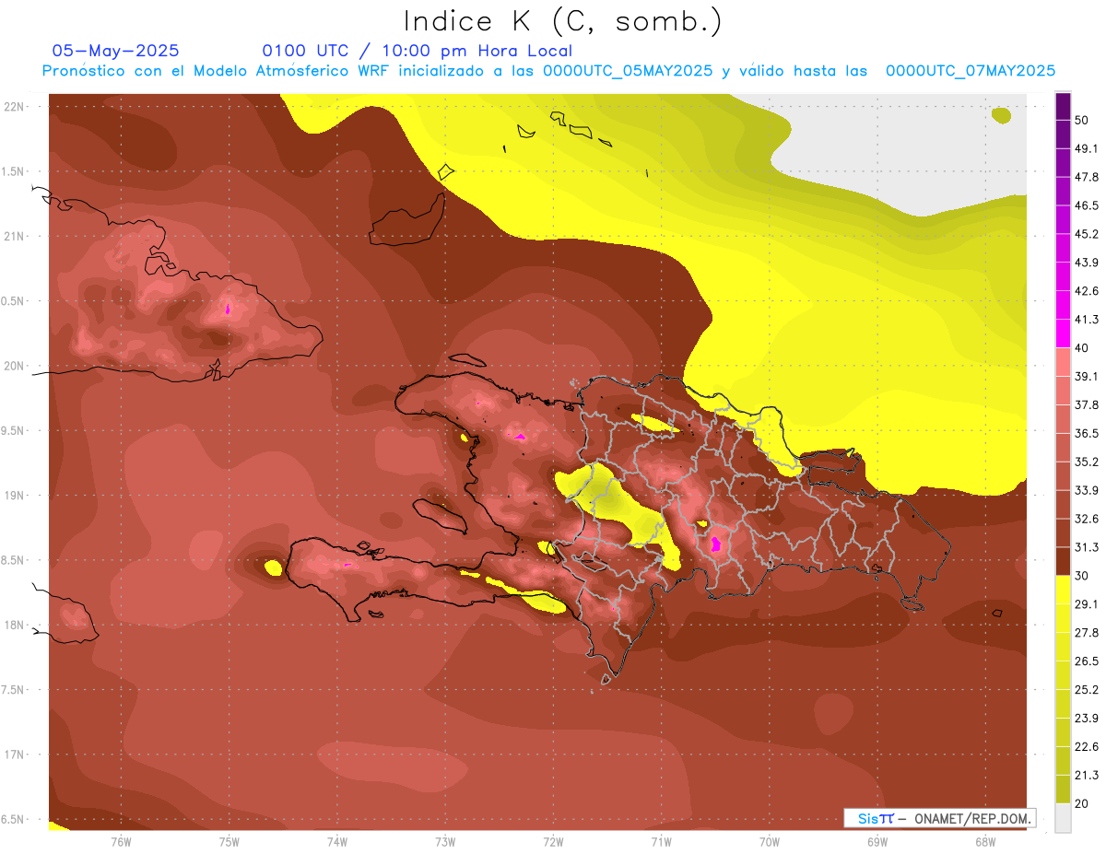Click the colorbar value 25.2
The width and height of the screenshot is (1106, 854).
click(1088, 690)
